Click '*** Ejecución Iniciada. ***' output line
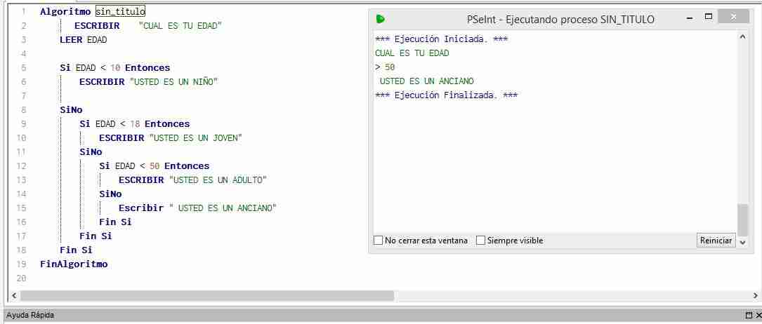The image size is (762, 324). (x=441, y=39)
